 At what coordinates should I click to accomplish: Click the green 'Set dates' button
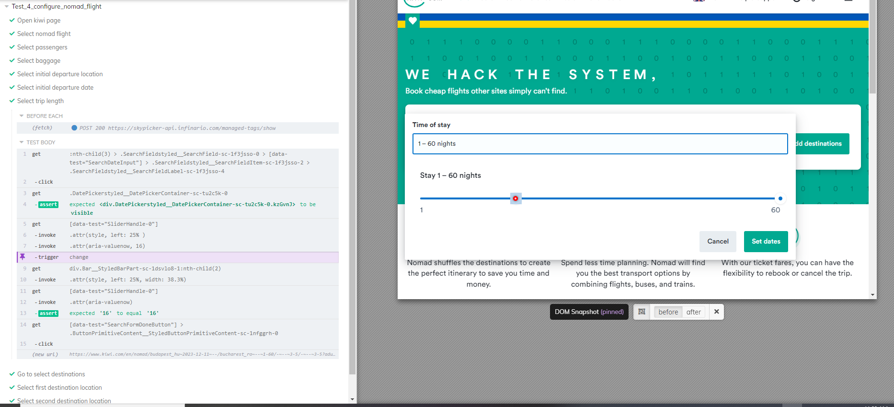tap(766, 242)
